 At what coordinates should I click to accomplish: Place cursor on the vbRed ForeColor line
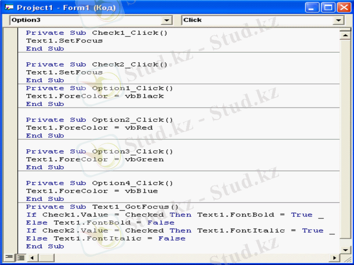point(89,128)
